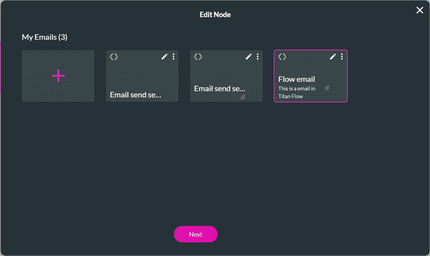Click the pencil edit icon on Flow email
The width and height of the screenshot is (430, 256).
point(333,56)
